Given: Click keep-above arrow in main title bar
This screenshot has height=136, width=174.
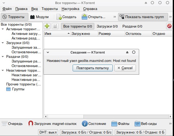Looking at the screenshot, I should click(146, 3).
